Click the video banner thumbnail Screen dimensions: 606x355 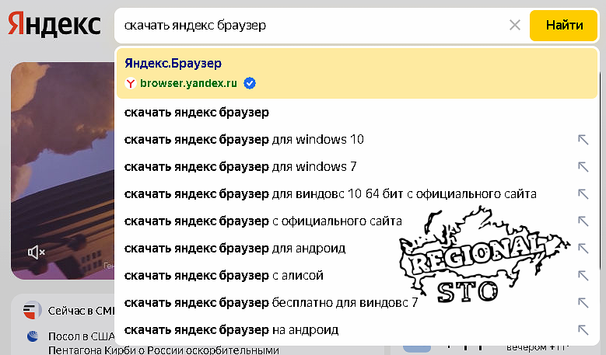pyautogui.click(x=62, y=171)
